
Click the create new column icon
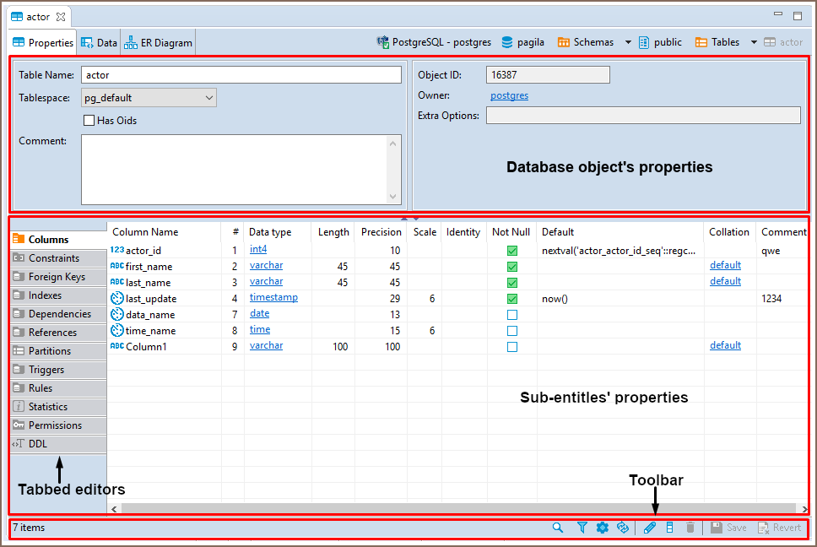(x=670, y=528)
